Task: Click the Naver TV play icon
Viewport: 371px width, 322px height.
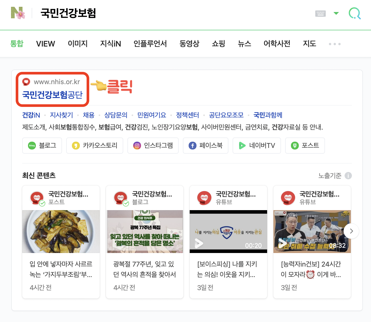Action: tap(242, 146)
